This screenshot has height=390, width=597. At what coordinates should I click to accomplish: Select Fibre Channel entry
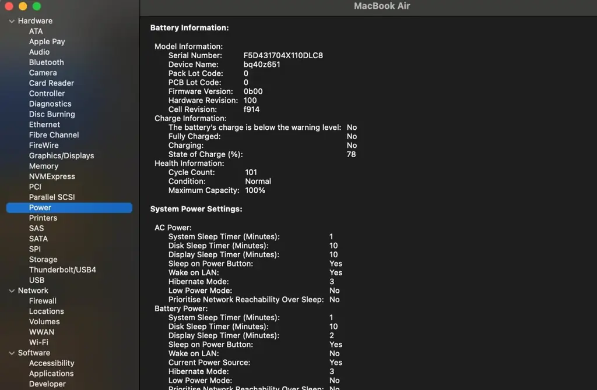(54, 135)
